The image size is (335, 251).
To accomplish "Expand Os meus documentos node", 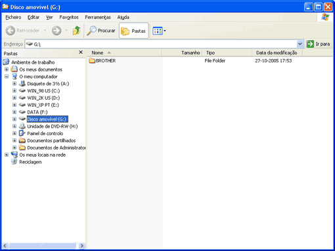I will tap(7, 69).
